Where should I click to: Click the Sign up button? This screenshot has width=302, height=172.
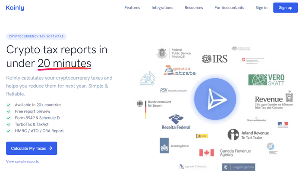pyautogui.click(x=286, y=8)
